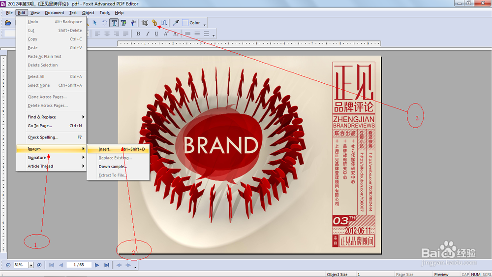The image size is (492, 277).
Task: Open the File menu
Action: [9, 13]
